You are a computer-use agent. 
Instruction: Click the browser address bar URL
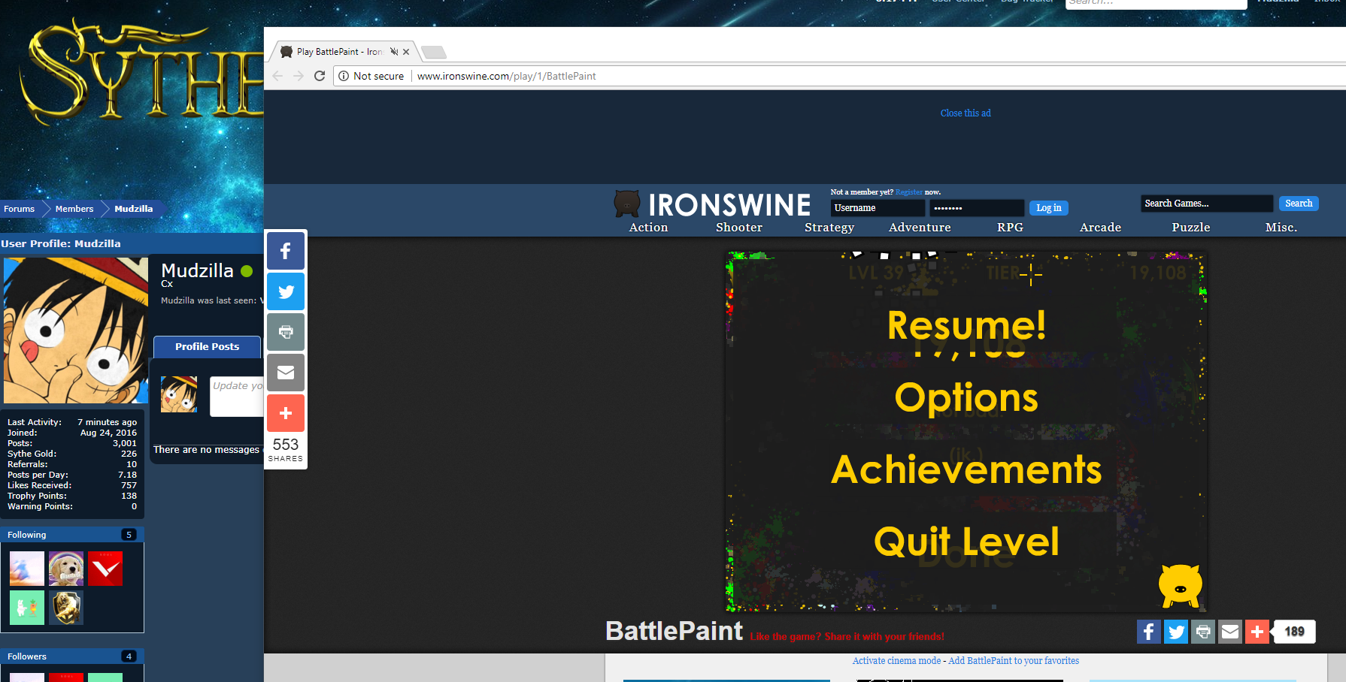(x=507, y=76)
